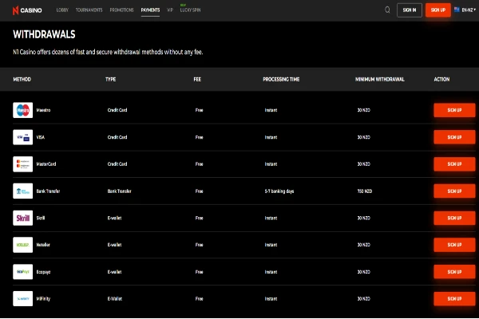Click the Skrill logo icon
This screenshot has height=319, width=479.
(23, 219)
